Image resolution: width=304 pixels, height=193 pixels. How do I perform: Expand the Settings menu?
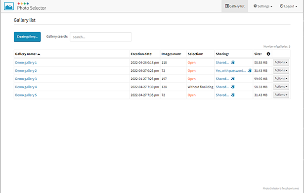[x=262, y=6]
